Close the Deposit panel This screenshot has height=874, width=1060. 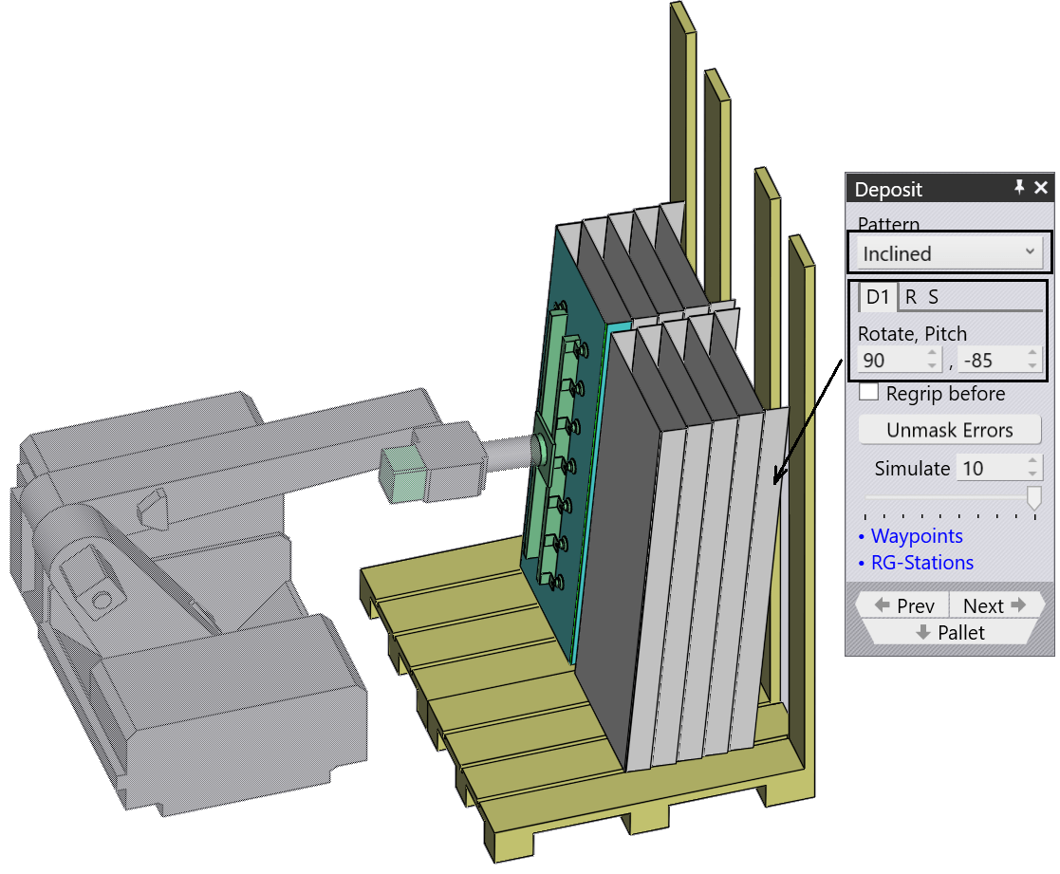(x=1041, y=188)
